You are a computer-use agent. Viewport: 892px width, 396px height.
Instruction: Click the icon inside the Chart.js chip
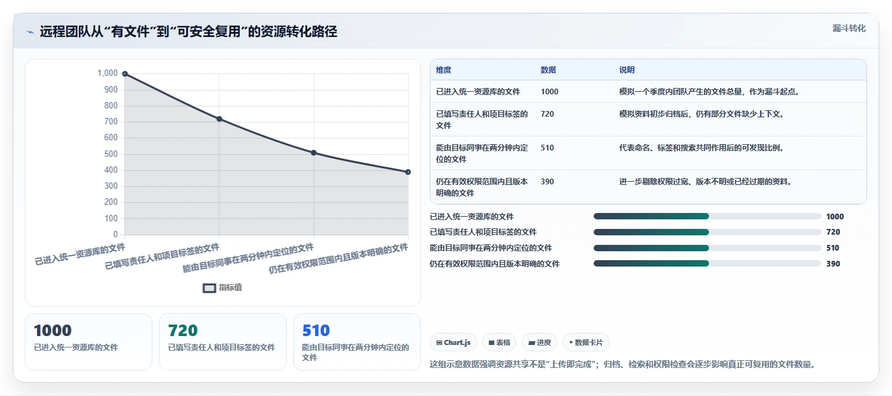[x=439, y=343]
